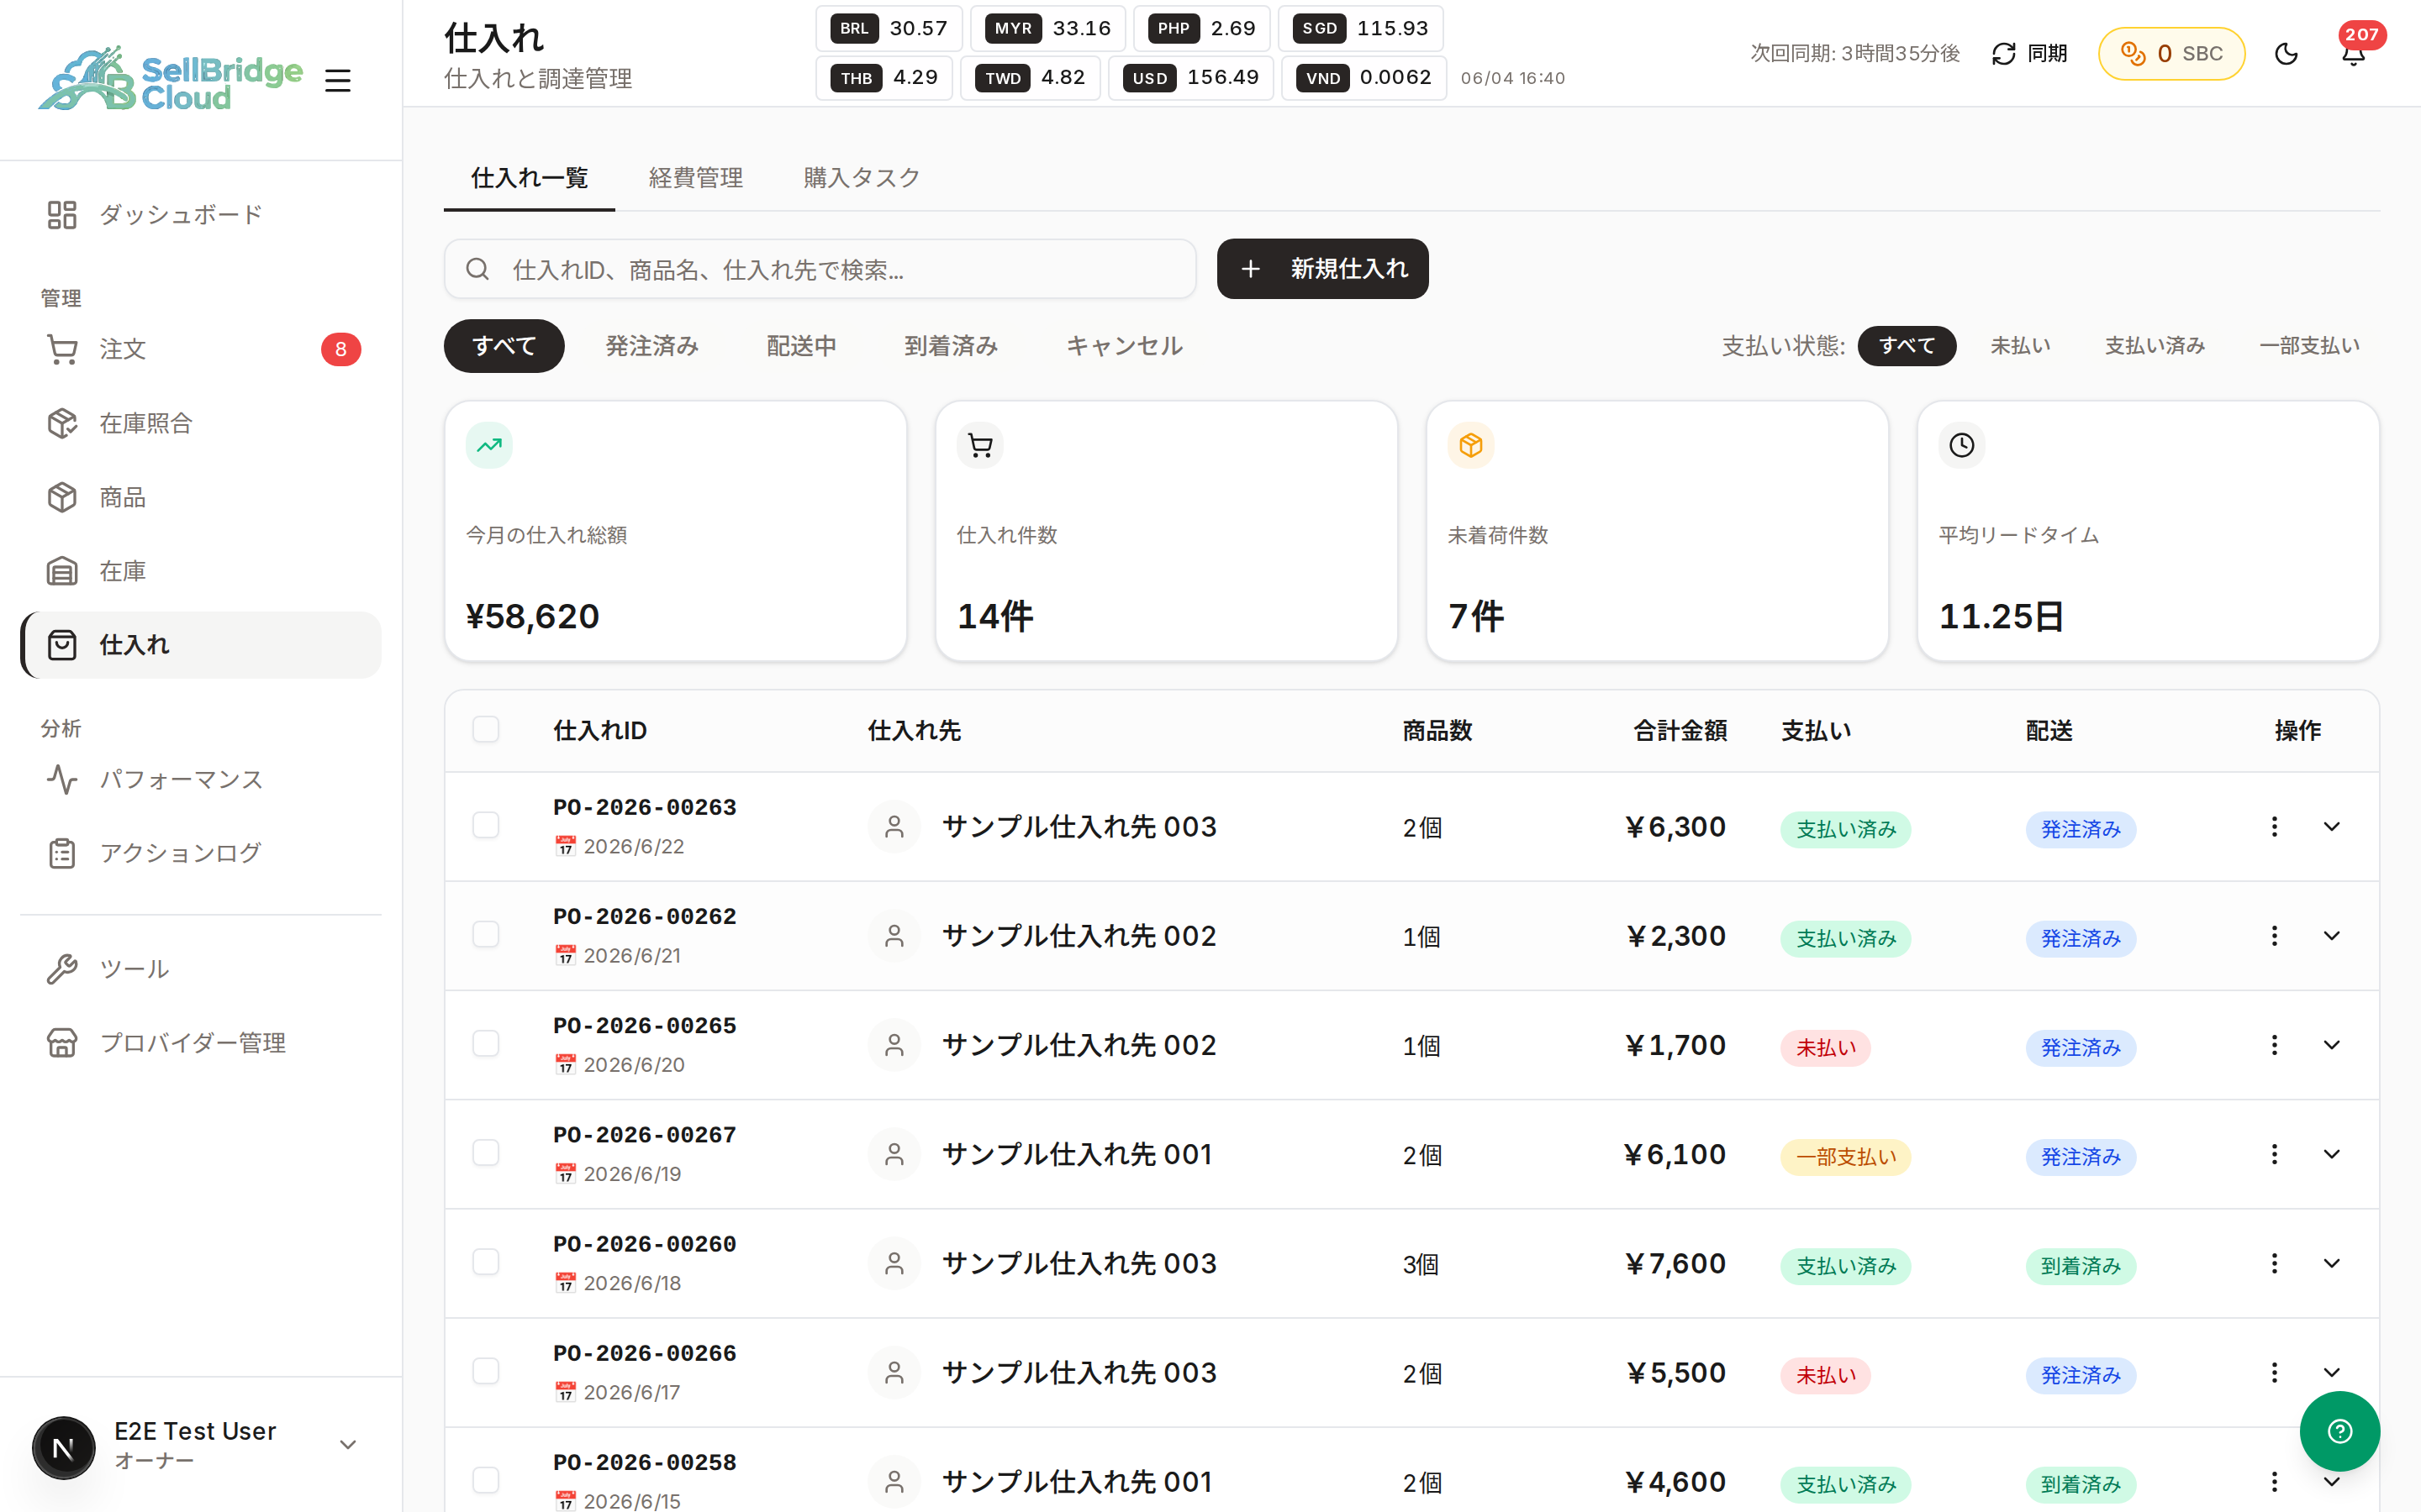
Task: Click cart icon on 仕入れ件数 card
Action: (x=980, y=445)
